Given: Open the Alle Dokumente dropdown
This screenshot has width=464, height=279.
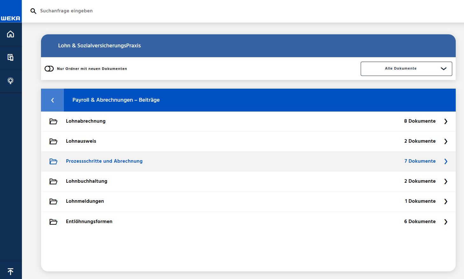Looking at the screenshot, I should pyautogui.click(x=406, y=69).
